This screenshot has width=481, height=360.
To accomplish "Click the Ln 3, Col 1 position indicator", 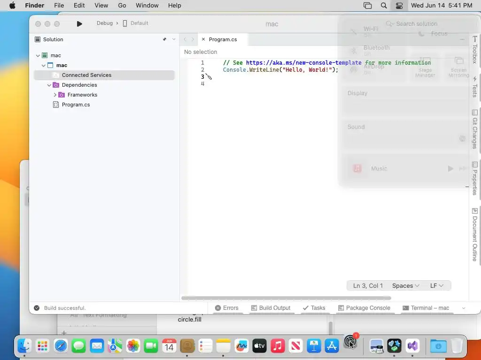I will pyautogui.click(x=368, y=285).
